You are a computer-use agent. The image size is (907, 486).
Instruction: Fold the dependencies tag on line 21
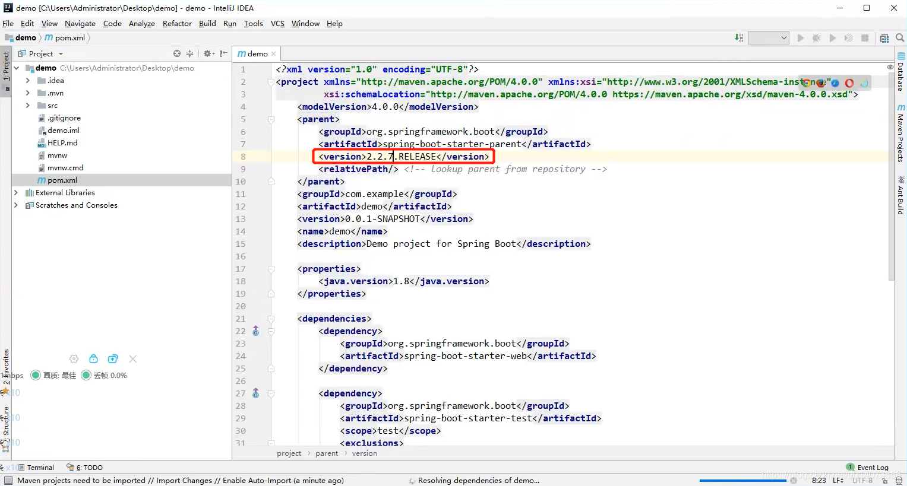271,319
